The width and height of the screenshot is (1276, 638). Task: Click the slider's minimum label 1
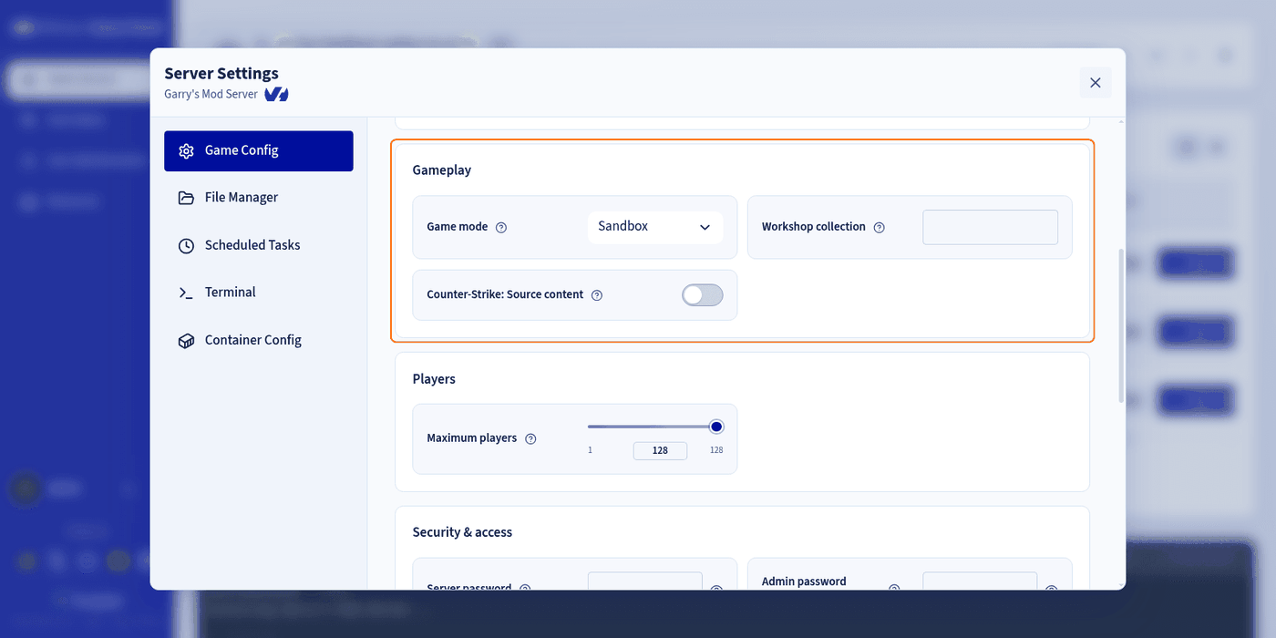[591, 450]
